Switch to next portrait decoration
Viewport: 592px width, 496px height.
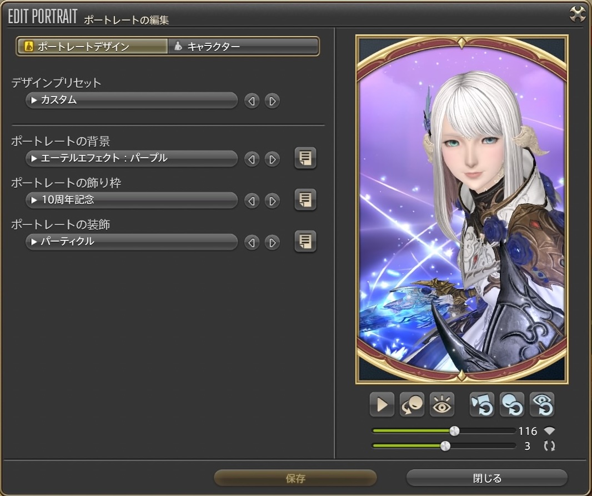(x=272, y=243)
